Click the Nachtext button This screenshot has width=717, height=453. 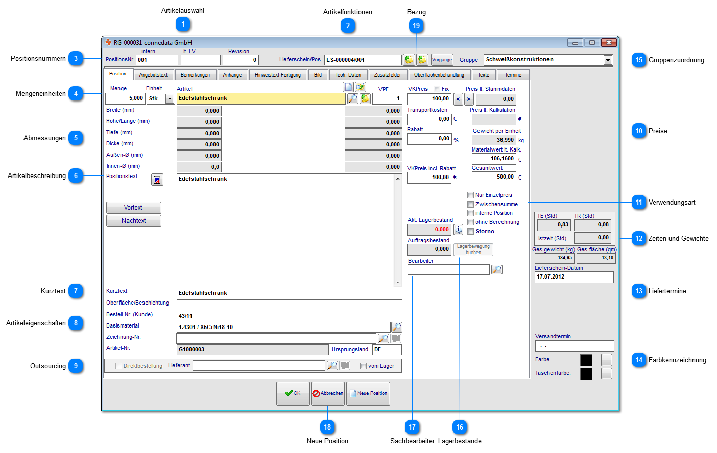(134, 221)
